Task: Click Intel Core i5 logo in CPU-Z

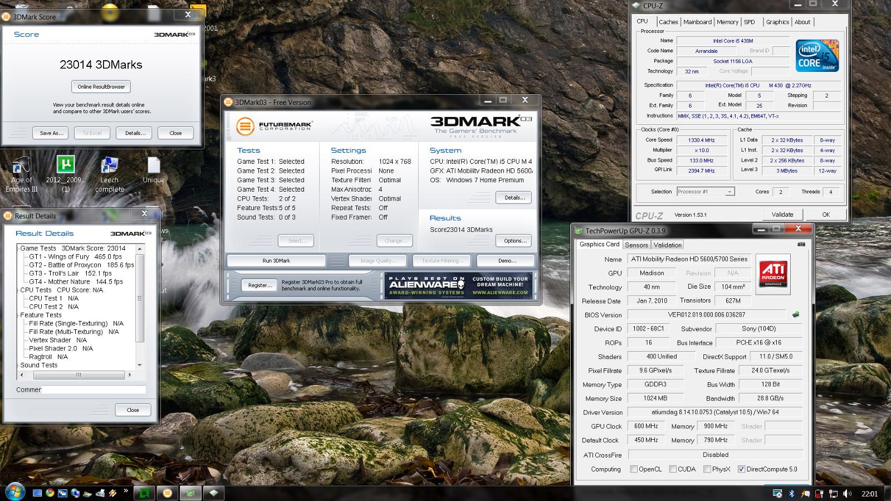Action: pos(817,56)
